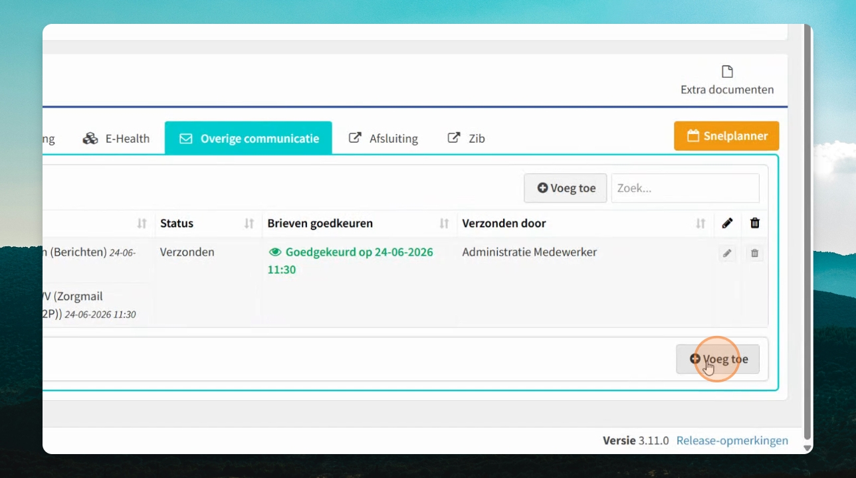The image size is (856, 478).
Task: Click the trash can icon in the table header
Action: point(754,223)
